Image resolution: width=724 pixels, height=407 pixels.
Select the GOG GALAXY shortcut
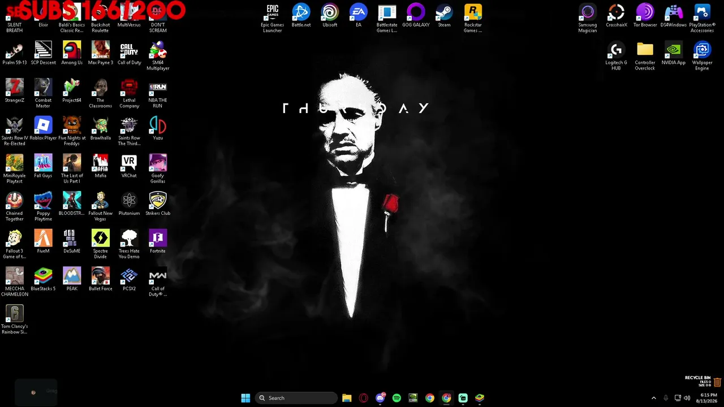416,16
